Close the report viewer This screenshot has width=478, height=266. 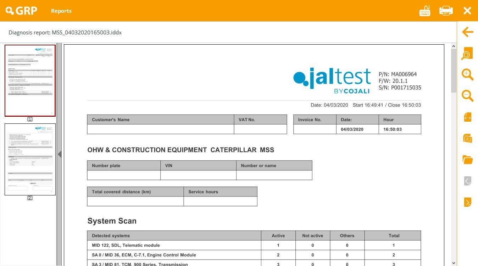tap(467, 11)
